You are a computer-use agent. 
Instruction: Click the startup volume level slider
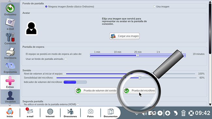tap(130, 74)
